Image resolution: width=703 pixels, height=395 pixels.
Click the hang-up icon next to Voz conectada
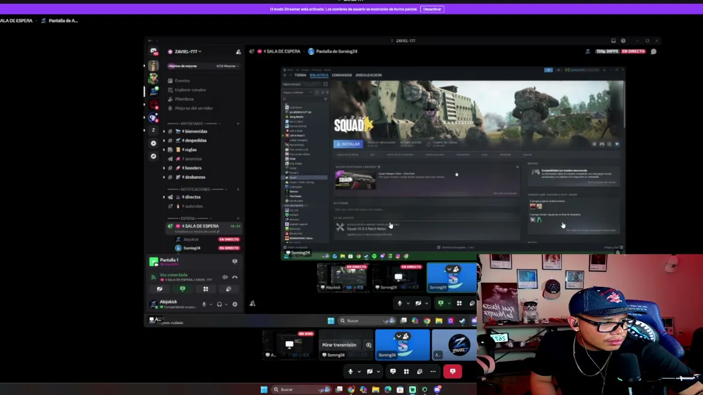(235, 277)
